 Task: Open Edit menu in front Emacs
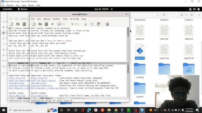coord(39,19)
